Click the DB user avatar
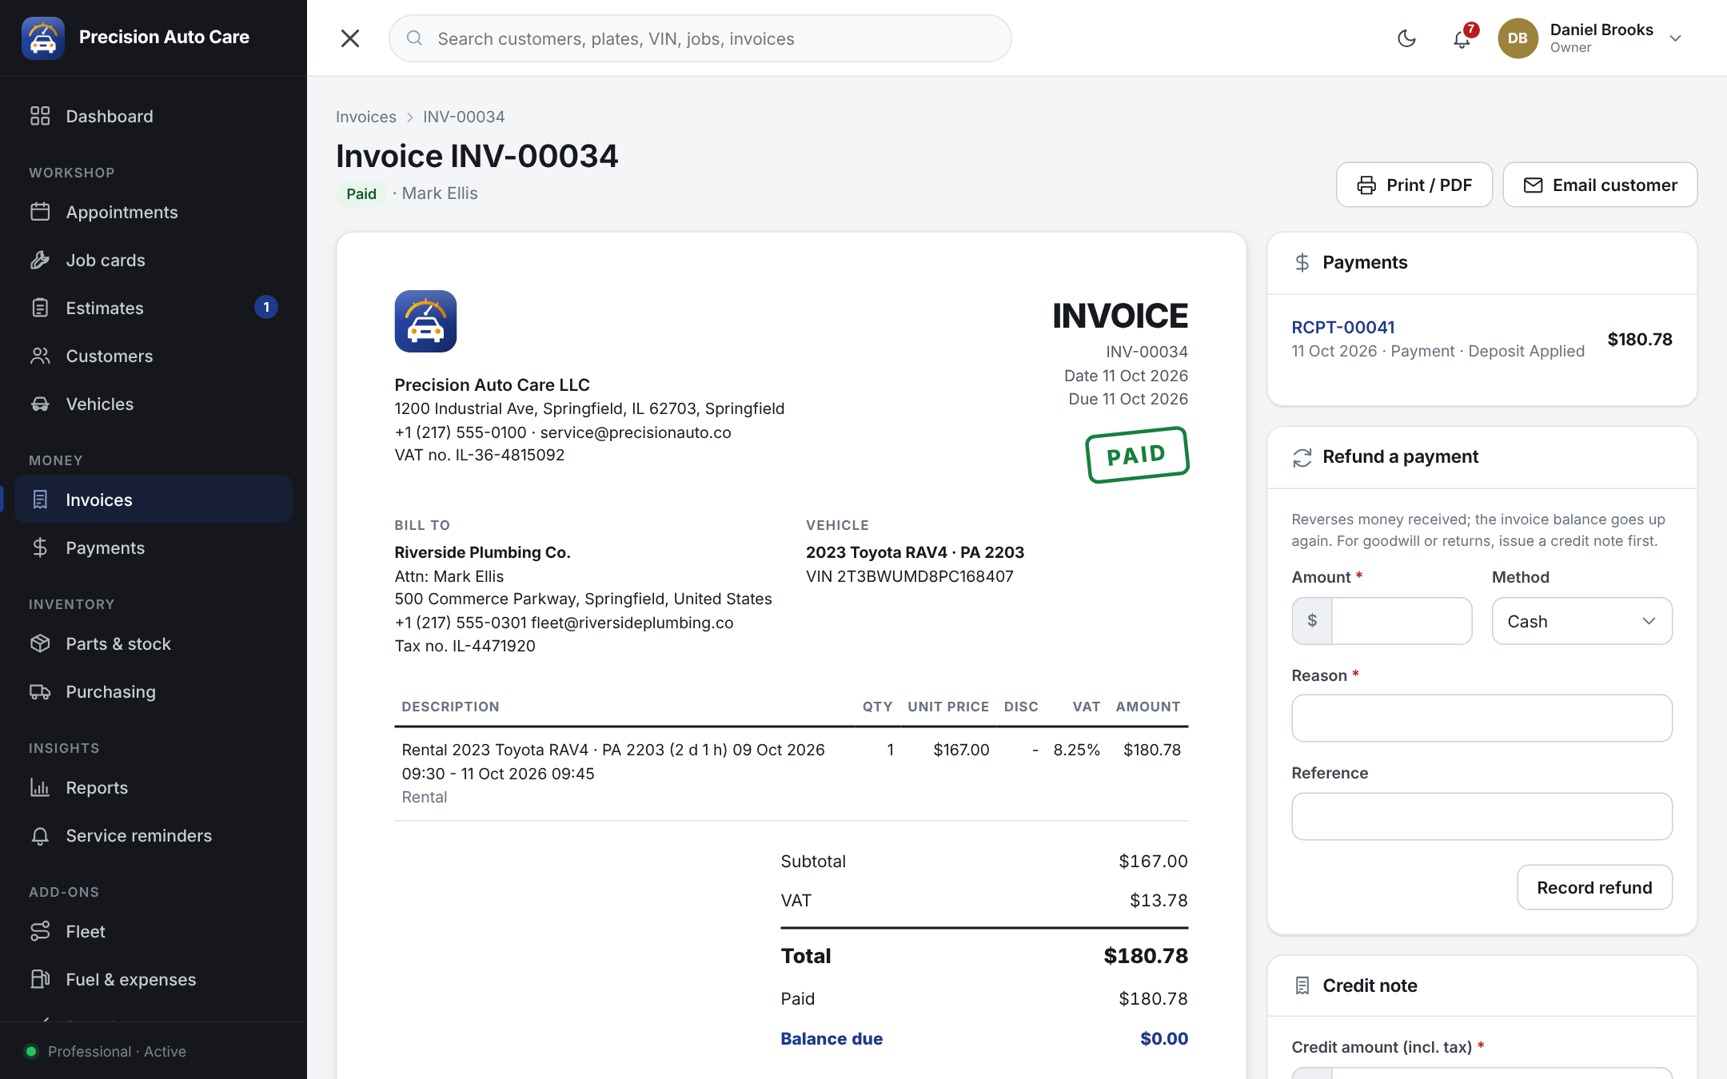The height and width of the screenshot is (1079, 1727). point(1518,38)
